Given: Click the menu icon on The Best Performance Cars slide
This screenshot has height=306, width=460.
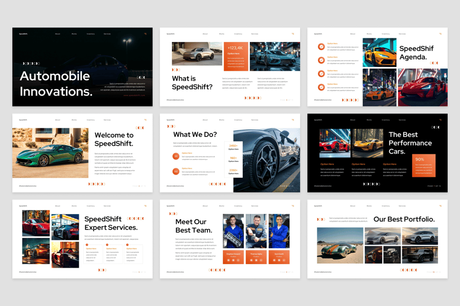Looking at the screenshot, I should (x=440, y=120).
